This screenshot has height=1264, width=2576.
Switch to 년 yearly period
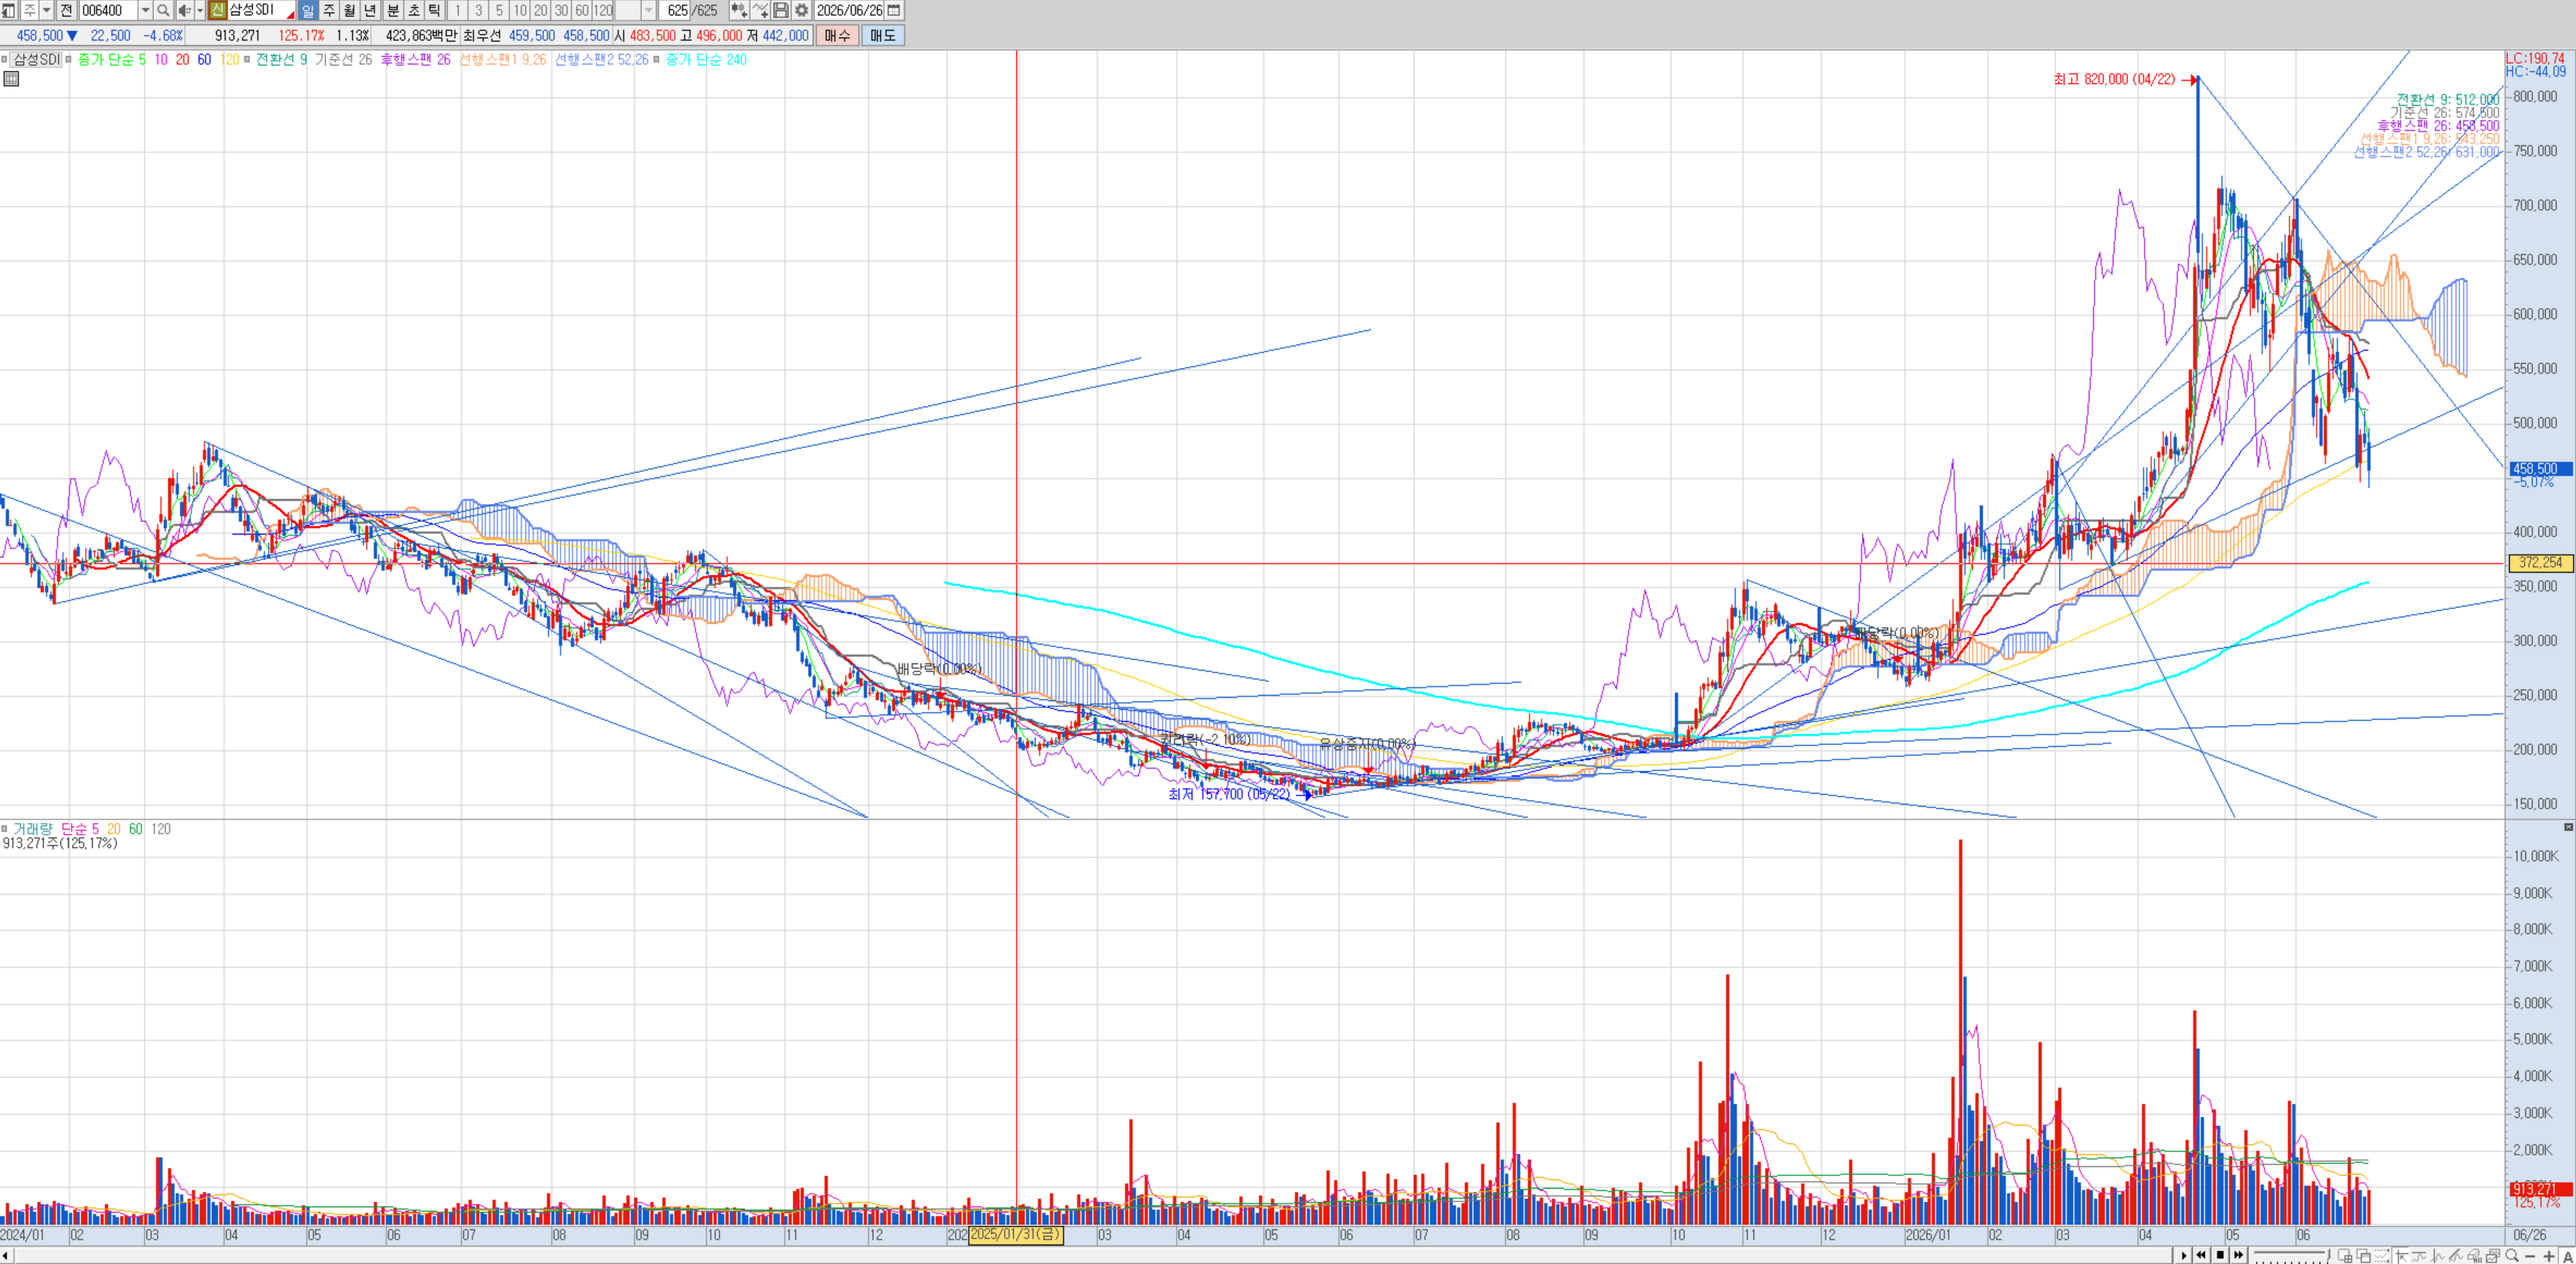pos(371,10)
